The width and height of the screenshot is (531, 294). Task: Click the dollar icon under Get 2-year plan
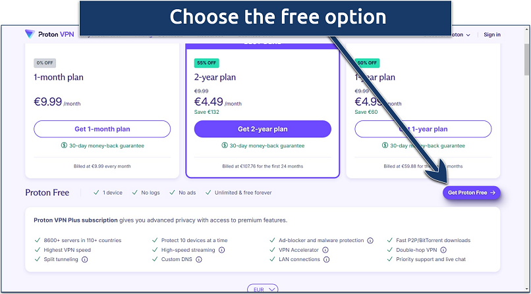point(224,146)
